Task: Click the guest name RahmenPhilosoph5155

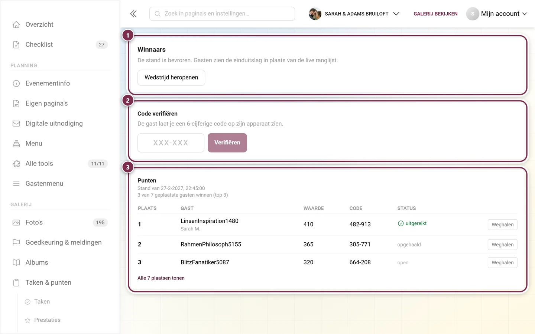Action: (211, 244)
